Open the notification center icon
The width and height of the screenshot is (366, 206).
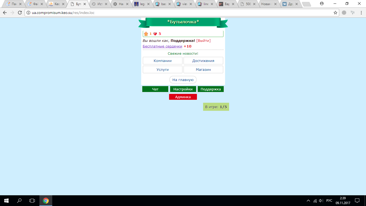[357, 200]
